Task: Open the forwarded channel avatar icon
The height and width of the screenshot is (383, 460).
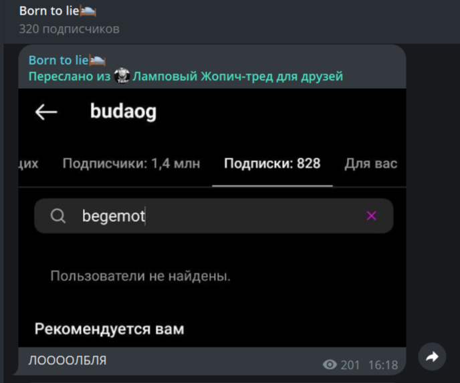Action: (122, 76)
